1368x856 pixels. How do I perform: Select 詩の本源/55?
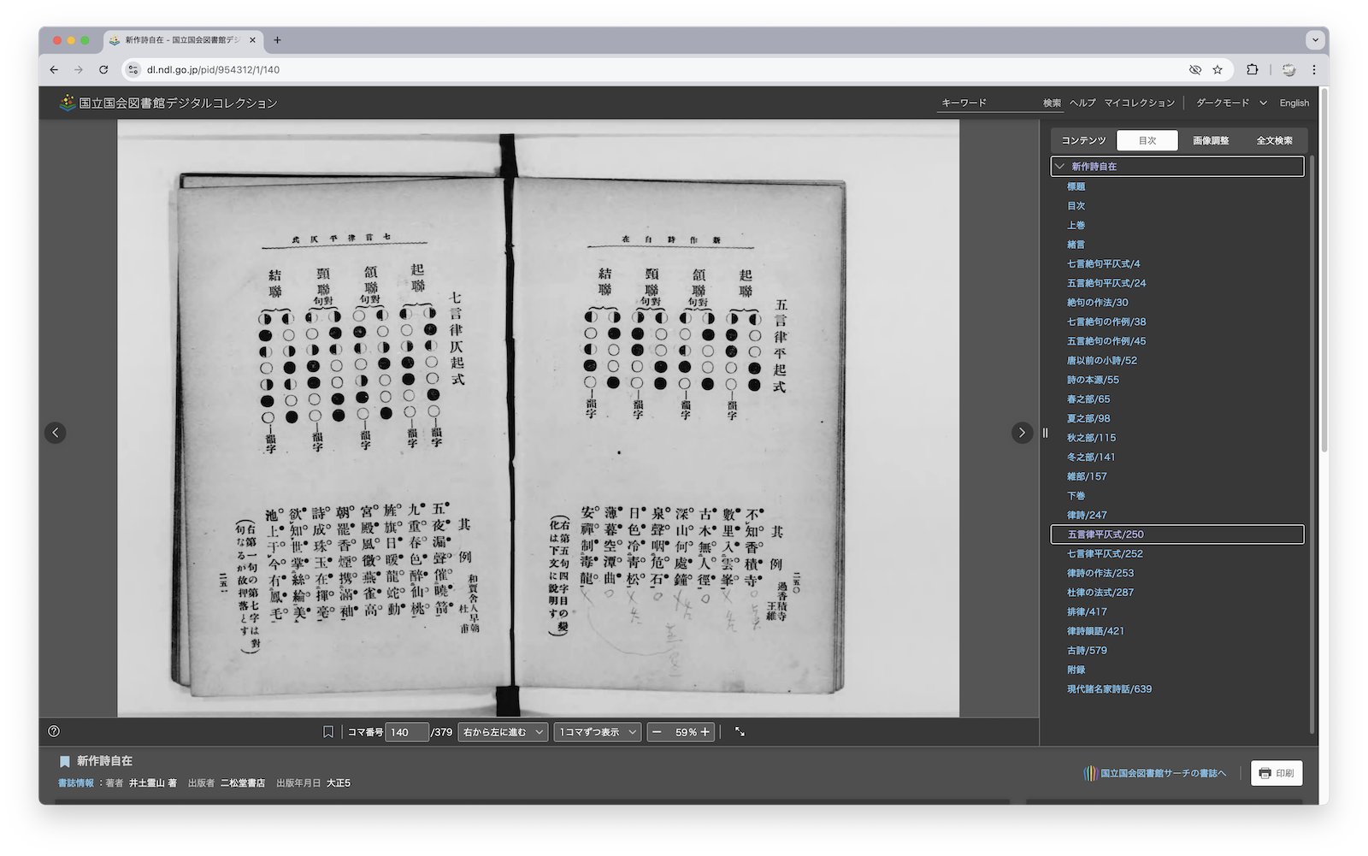click(1093, 380)
